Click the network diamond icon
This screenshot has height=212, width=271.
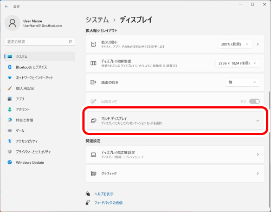point(10,78)
